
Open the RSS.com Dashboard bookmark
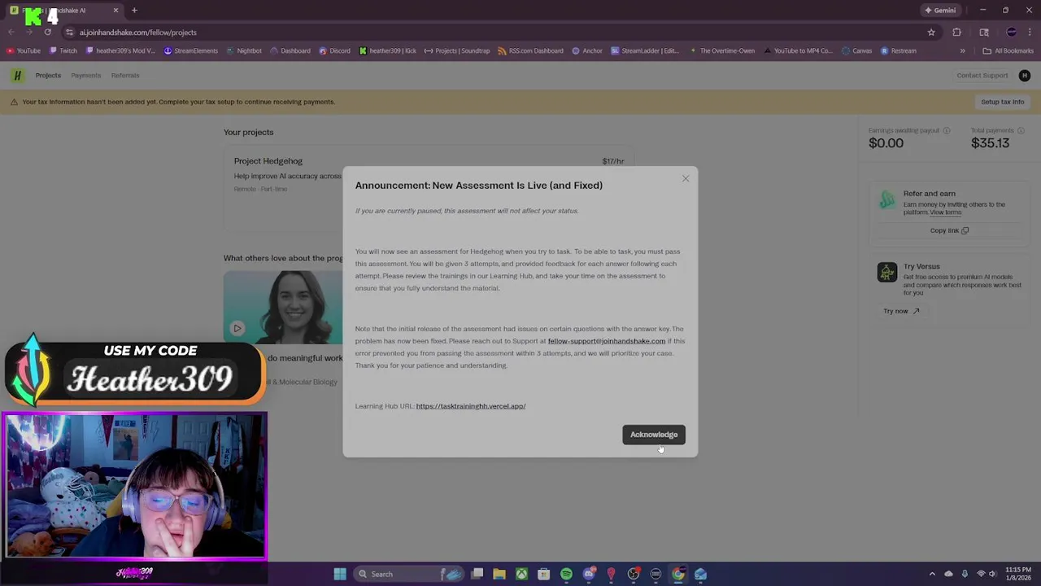pos(530,50)
